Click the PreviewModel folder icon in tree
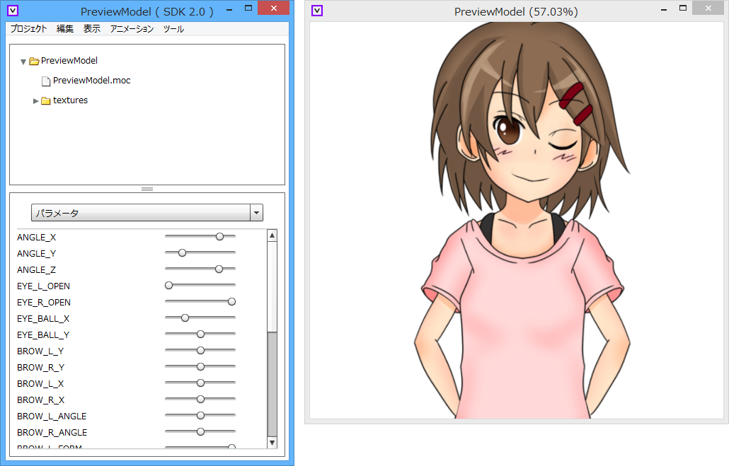 tap(35, 60)
